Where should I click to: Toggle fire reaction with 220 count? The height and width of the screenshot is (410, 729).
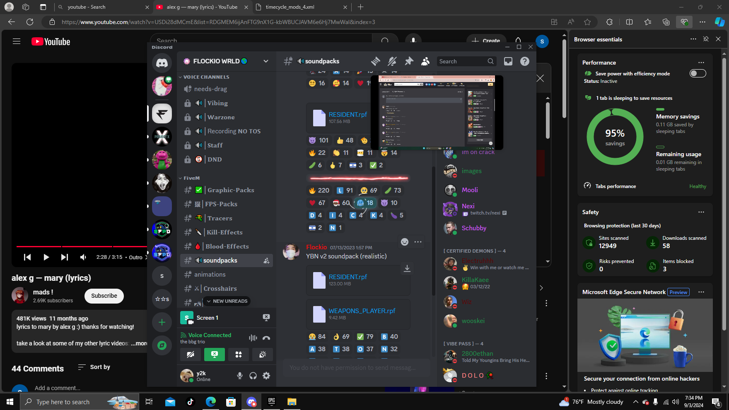pos(319,191)
